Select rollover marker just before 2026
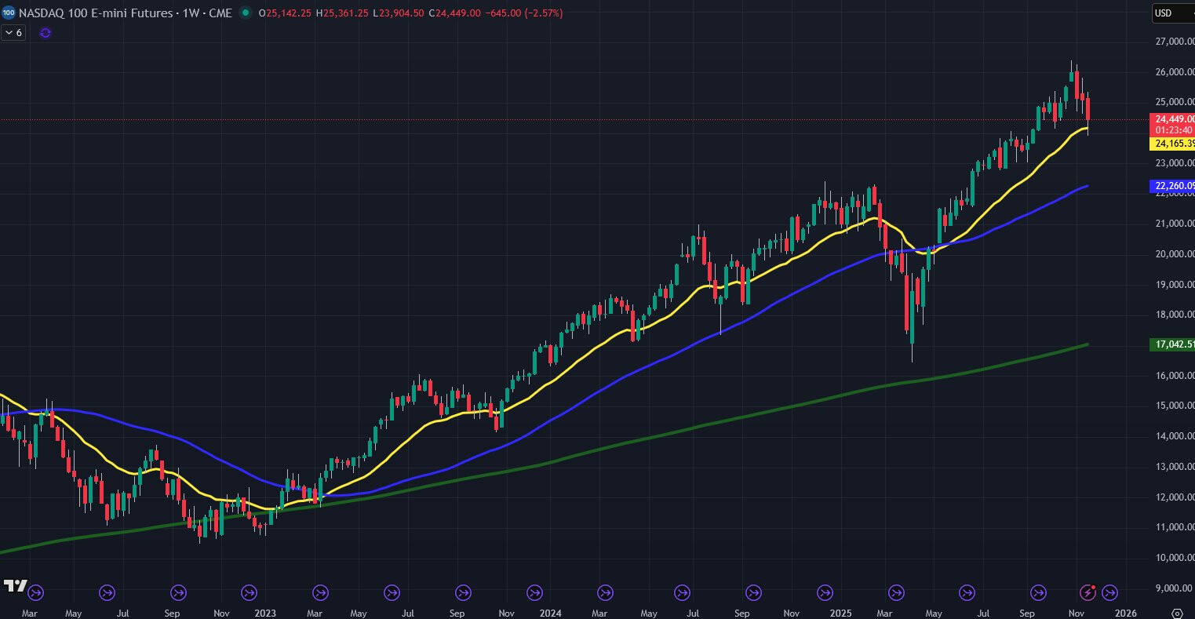 click(1110, 592)
